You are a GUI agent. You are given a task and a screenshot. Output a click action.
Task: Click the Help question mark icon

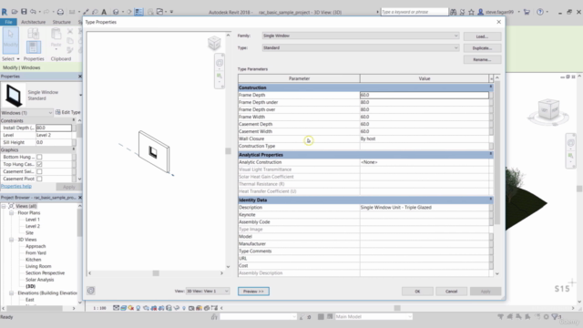[540, 12]
